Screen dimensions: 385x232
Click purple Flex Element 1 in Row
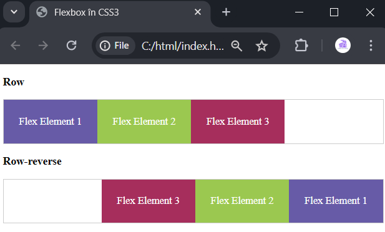51,122
